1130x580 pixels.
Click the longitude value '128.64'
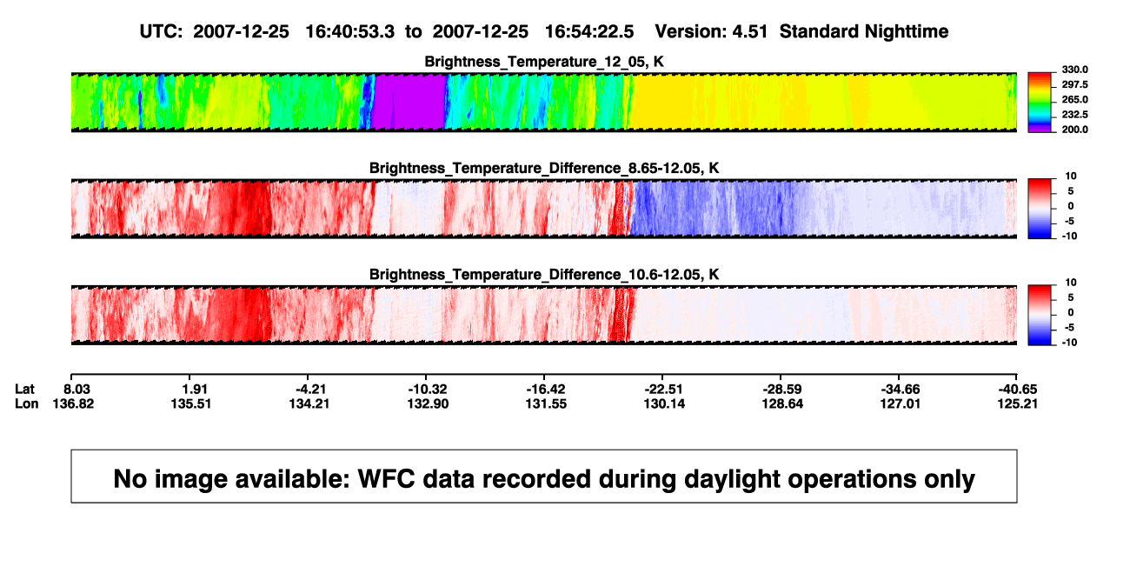[x=781, y=403]
